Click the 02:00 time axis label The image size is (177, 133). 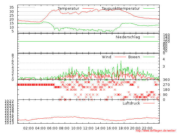pyautogui.click(x=28, y=128)
